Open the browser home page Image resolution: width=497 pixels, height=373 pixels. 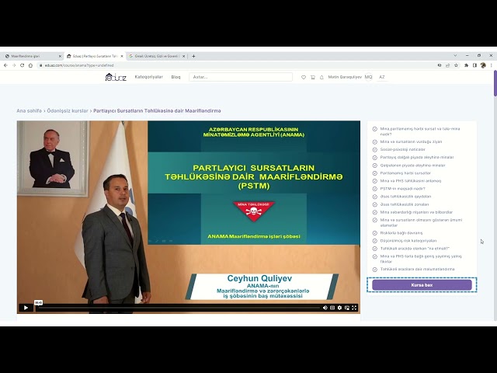click(30, 65)
